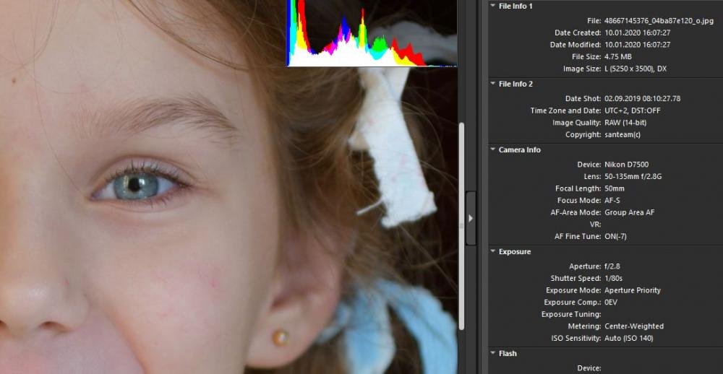Select the Time Zone value UTC+2, DST:OFF
The height and width of the screenshot is (374, 723).
point(633,110)
